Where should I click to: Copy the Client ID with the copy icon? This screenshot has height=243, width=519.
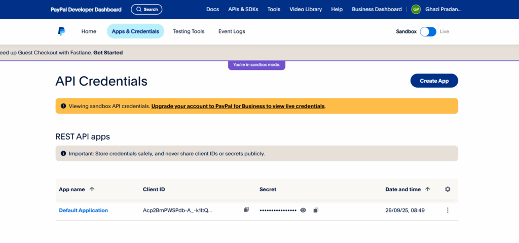tap(246, 210)
